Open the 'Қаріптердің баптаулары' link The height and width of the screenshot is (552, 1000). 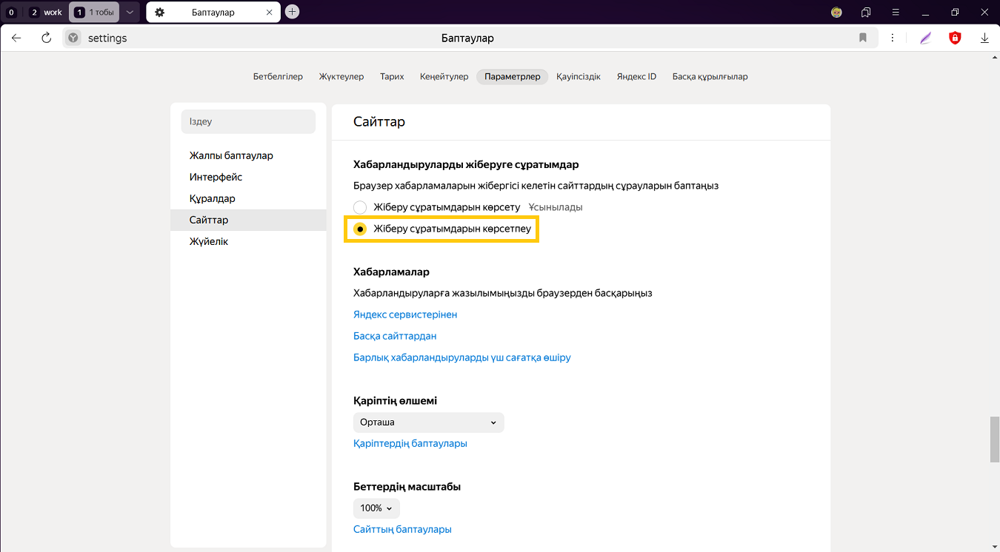coord(410,443)
